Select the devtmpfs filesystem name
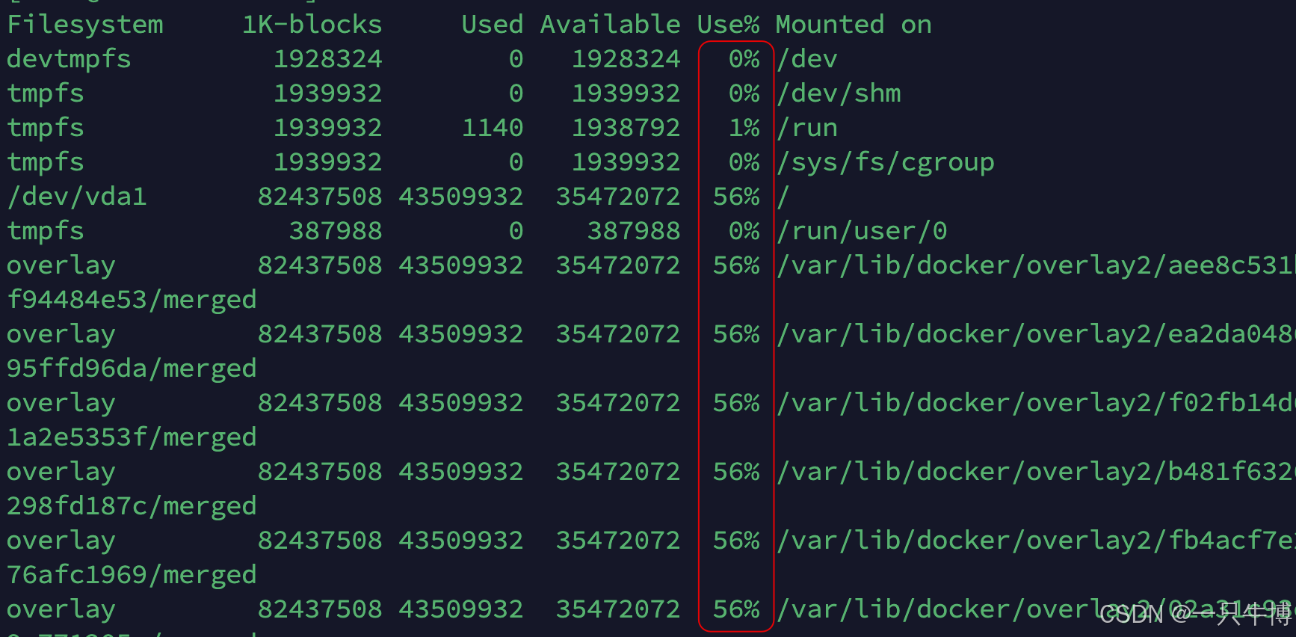Image resolution: width=1296 pixels, height=637 pixels. [x=69, y=59]
